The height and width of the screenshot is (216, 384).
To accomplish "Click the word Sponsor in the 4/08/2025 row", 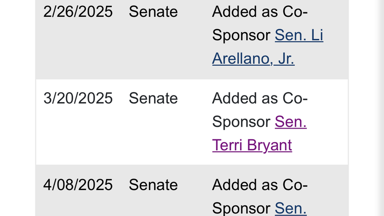I will click(241, 208).
